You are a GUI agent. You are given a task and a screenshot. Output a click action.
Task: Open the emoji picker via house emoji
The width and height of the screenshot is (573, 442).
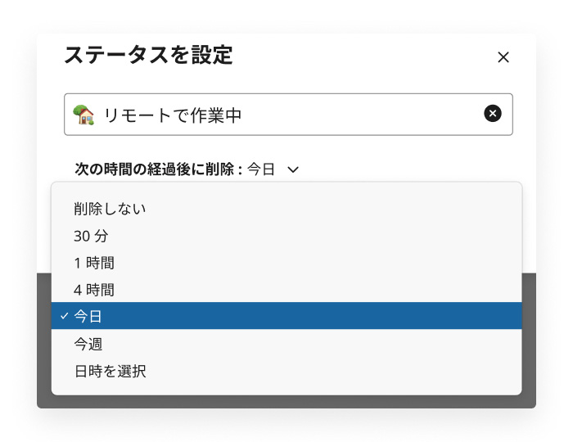83,115
